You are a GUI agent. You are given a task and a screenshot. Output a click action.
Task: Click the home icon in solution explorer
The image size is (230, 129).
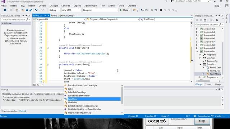(205, 20)
